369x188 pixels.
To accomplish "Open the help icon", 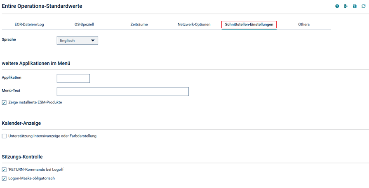I will [337, 6].
